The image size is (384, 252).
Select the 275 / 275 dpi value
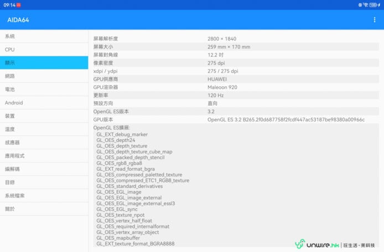tap(223, 71)
